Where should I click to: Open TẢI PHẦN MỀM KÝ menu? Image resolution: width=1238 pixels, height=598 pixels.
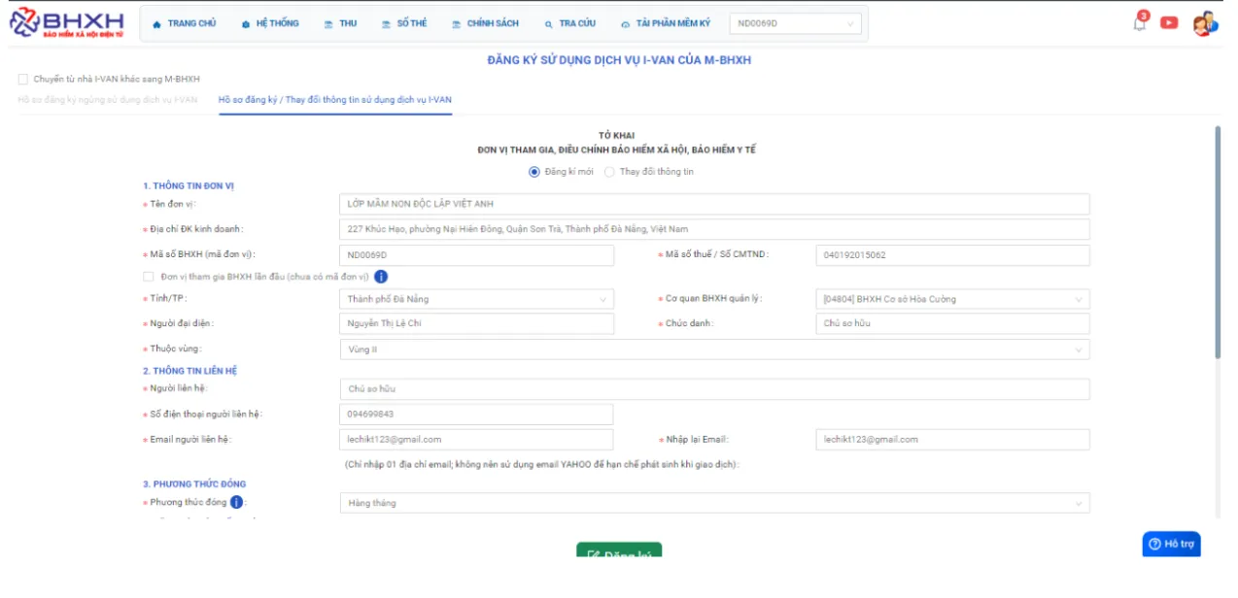coord(666,23)
